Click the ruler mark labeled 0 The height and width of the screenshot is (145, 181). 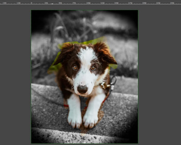pyautogui.click(x=32, y=3)
